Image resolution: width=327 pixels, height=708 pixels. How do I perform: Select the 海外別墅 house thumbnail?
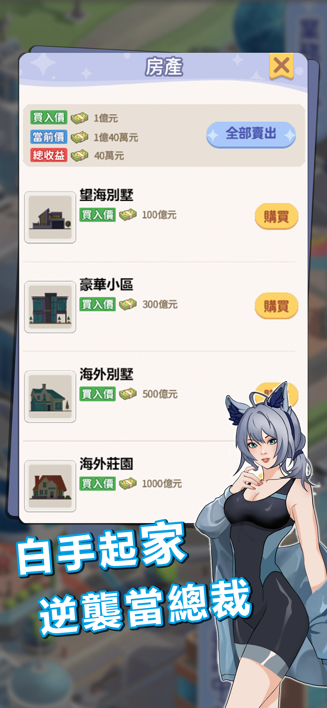pos(50,396)
